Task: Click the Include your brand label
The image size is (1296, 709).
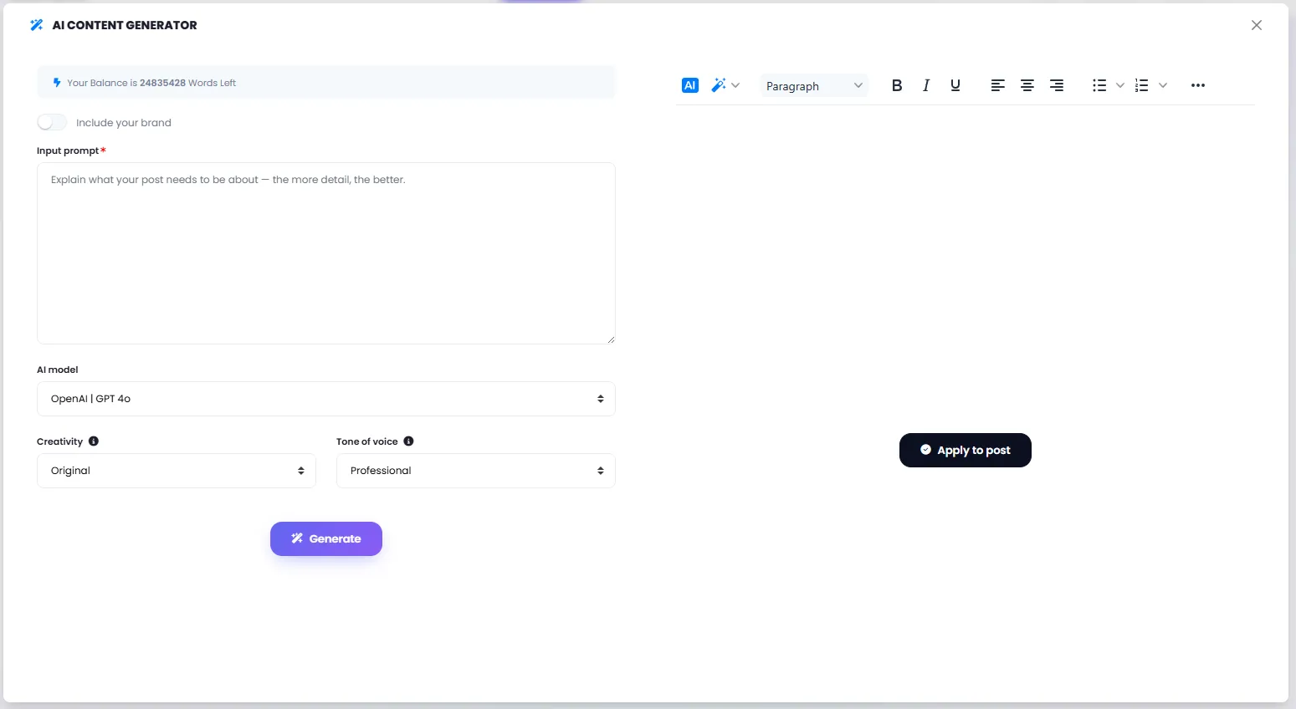Action: tap(124, 123)
